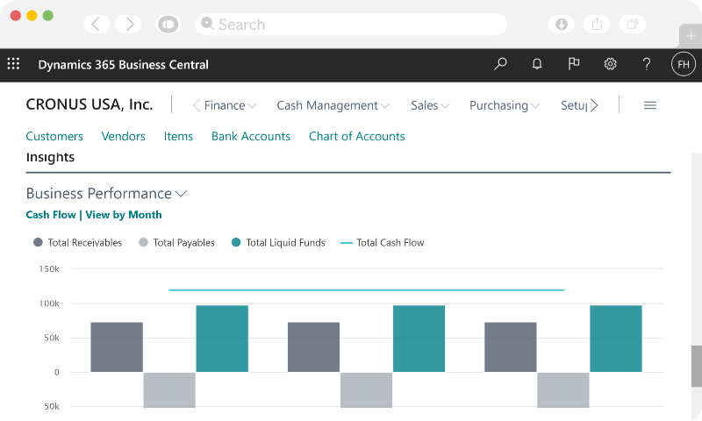Click Dynamics 365 Business Central title
Image resolution: width=702 pixels, height=421 pixels.
[123, 64]
